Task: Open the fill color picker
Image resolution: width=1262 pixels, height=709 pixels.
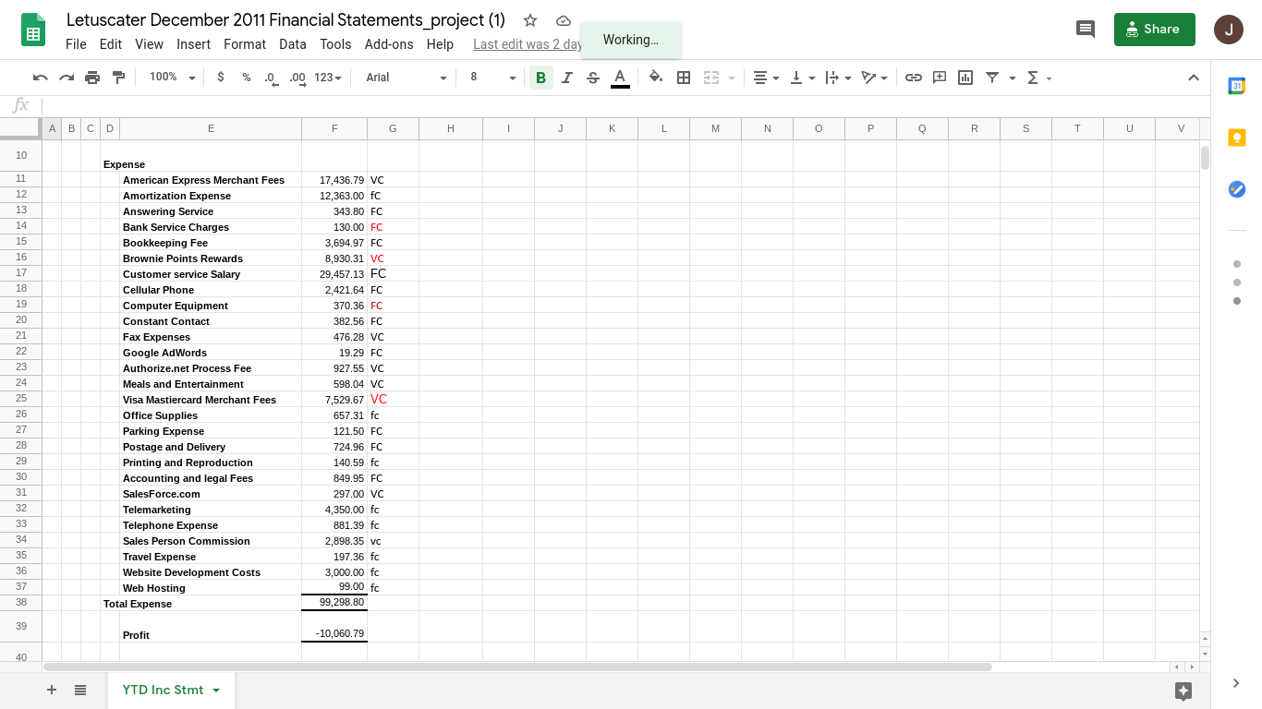Action: coord(656,78)
